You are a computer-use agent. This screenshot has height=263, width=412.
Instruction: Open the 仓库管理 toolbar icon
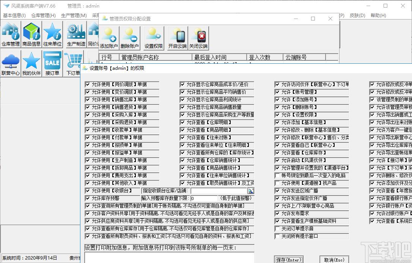click(11, 35)
